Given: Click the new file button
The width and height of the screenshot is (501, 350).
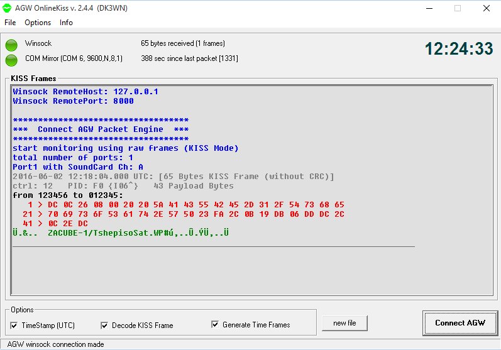Looking at the screenshot, I should [x=344, y=323].
